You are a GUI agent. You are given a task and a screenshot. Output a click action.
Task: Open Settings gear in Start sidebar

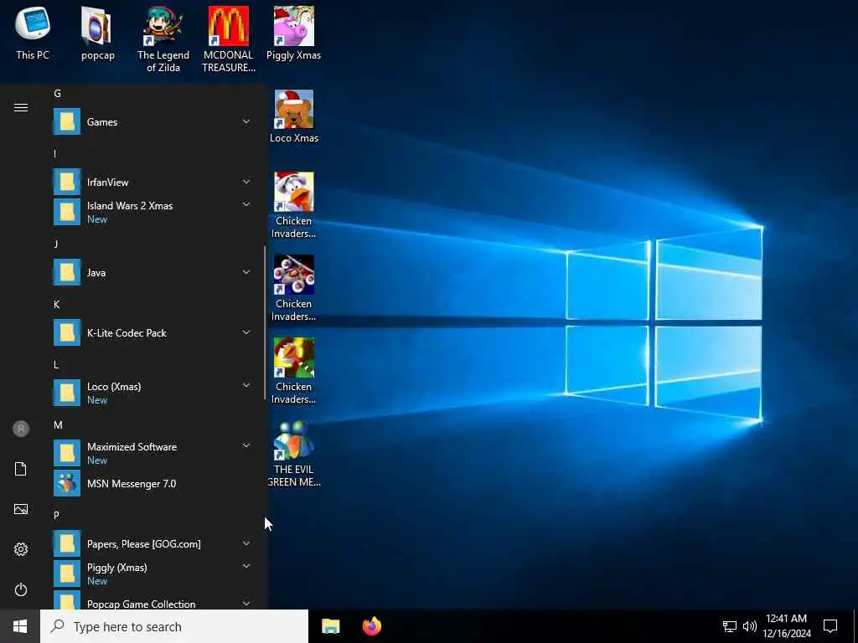click(x=21, y=549)
